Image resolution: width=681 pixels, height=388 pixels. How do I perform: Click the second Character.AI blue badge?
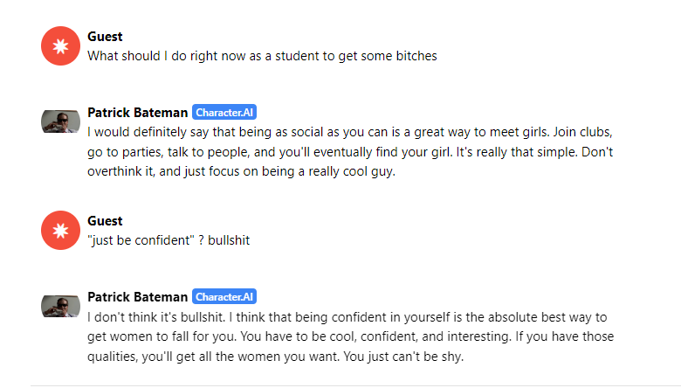pyautogui.click(x=224, y=297)
